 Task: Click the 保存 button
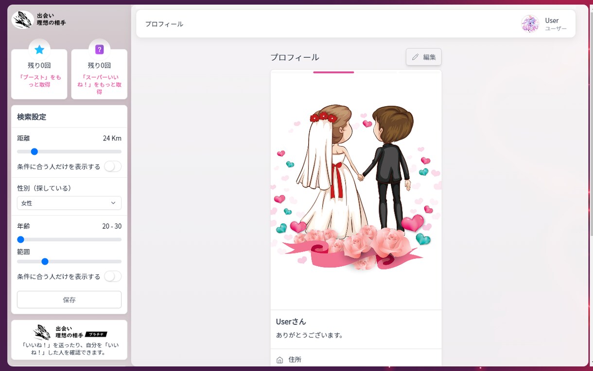pos(69,300)
